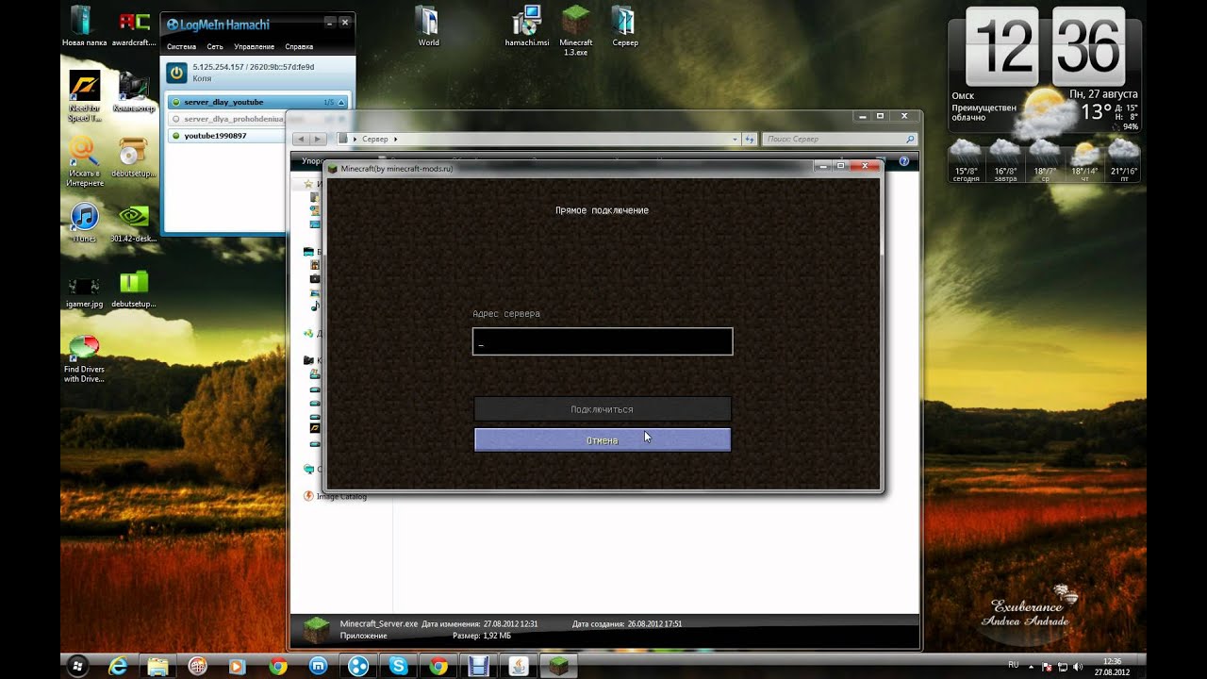Click the blue LogMeIn Hamachi taskbar icon
Image resolution: width=1207 pixels, height=679 pixels.
tap(358, 666)
